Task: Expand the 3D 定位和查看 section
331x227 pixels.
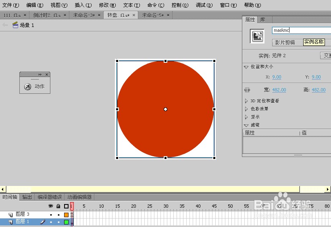Action: tap(246, 101)
